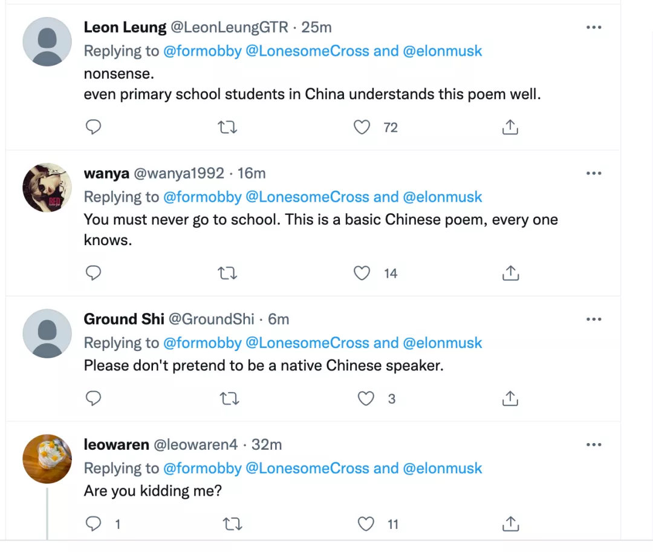Open Ground Shi's profile name
This screenshot has height=552, width=653.
click(x=123, y=319)
